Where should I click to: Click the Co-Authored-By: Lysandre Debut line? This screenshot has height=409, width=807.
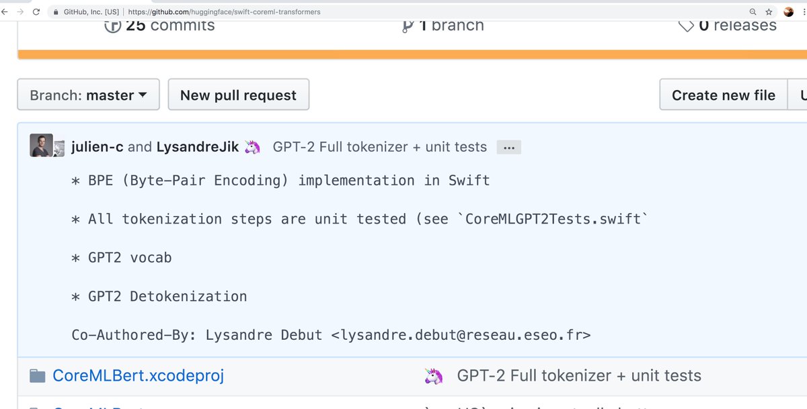click(331, 334)
